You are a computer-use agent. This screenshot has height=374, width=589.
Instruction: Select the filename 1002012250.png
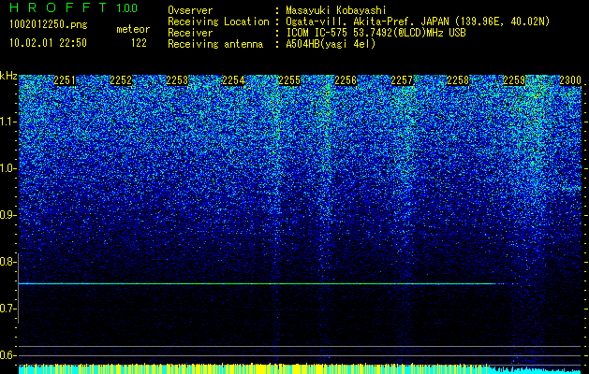coord(49,24)
